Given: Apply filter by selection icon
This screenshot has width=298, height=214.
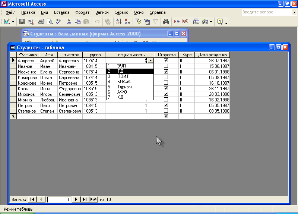Looking at the screenshot, I should click(x=138, y=22).
